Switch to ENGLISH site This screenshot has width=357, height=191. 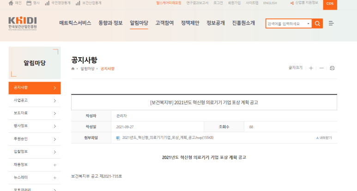point(270,3)
